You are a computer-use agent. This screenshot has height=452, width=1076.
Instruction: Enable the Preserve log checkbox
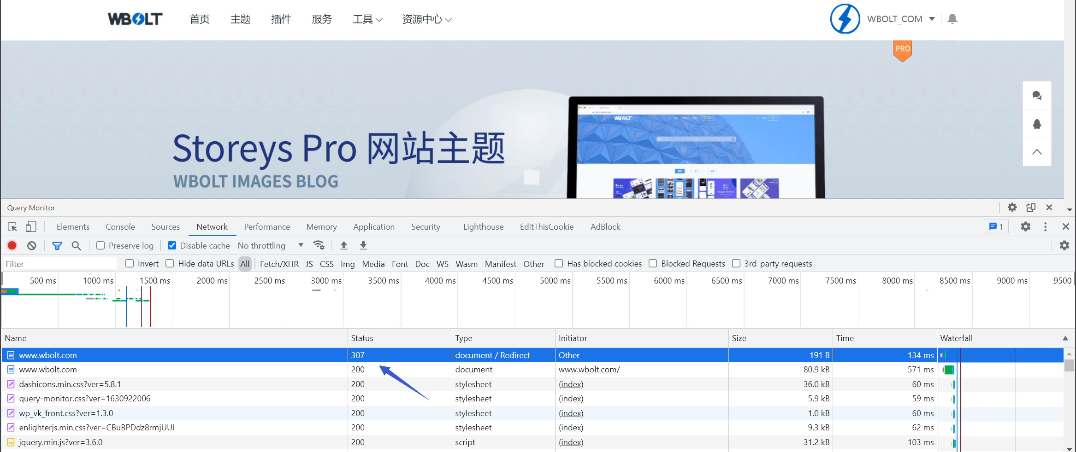[x=101, y=246]
